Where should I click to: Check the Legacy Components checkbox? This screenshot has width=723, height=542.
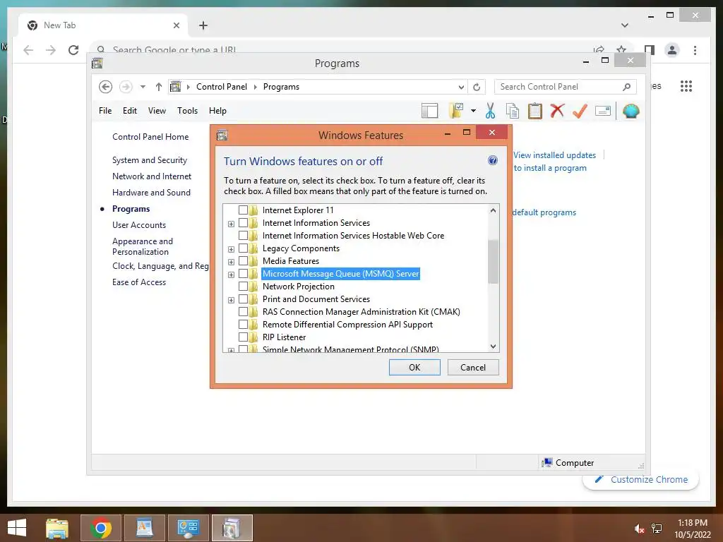coord(243,248)
